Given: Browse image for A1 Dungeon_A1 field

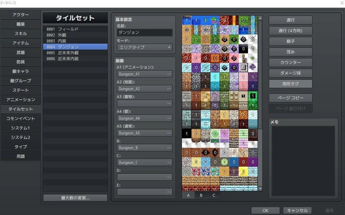Looking at the screenshot, I should (x=169, y=74).
